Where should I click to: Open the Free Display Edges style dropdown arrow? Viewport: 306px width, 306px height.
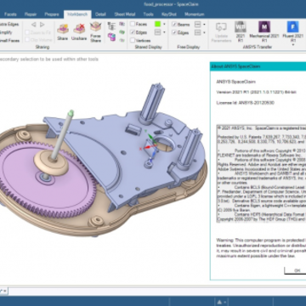click(204, 32)
